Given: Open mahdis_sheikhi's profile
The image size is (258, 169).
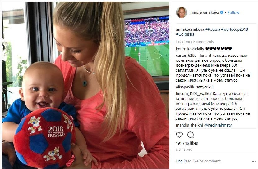Looking at the screenshot, I should pyautogui.click(x=189, y=125).
